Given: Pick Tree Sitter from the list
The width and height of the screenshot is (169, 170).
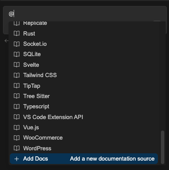Looking at the screenshot, I should [84, 96].
